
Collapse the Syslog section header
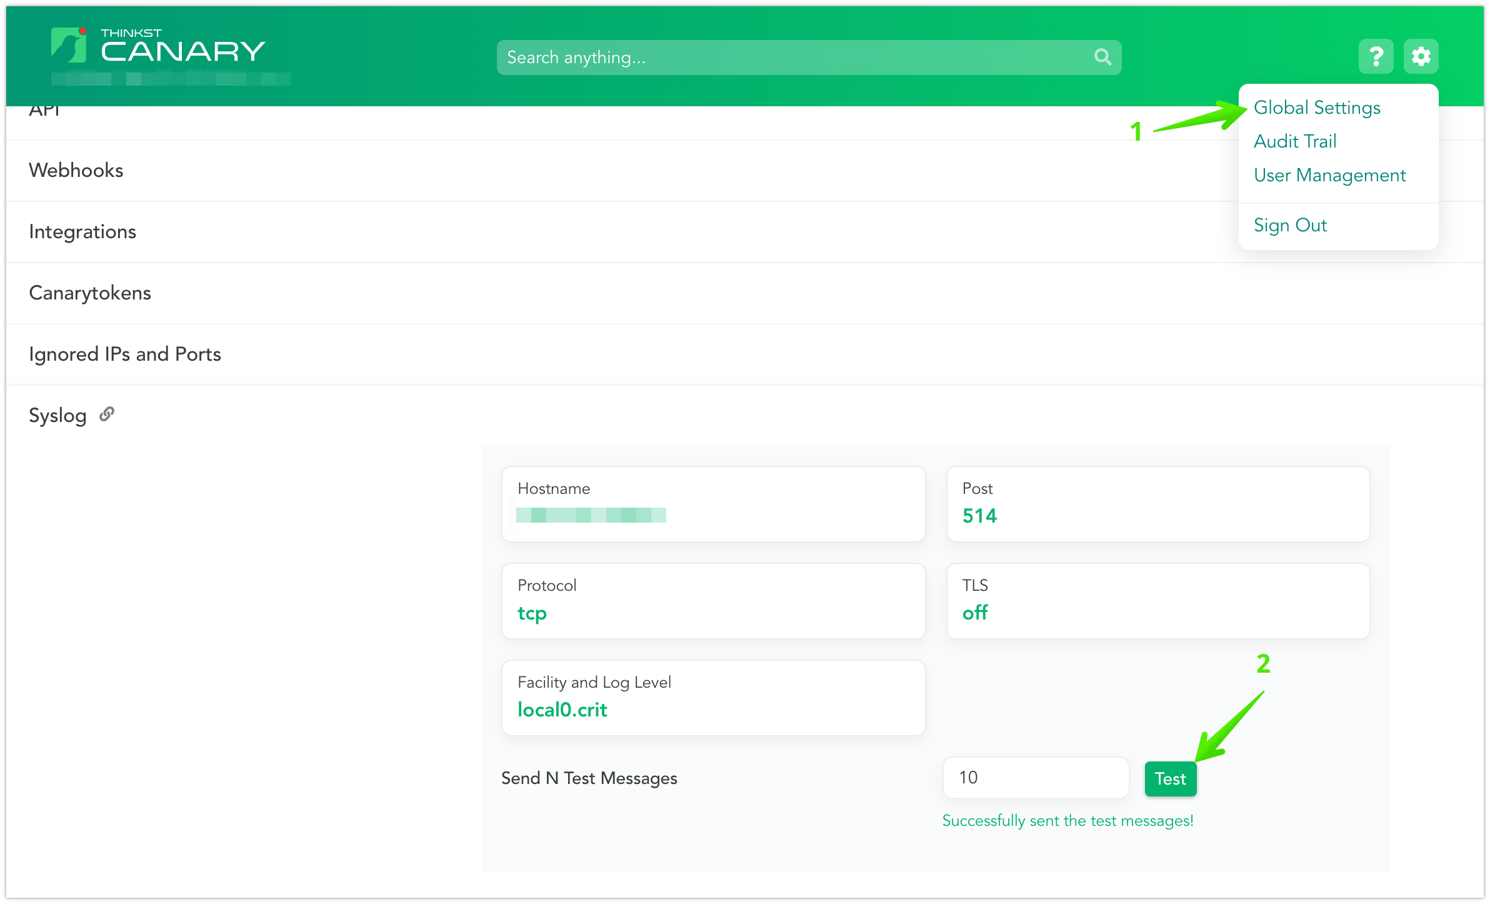click(57, 415)
